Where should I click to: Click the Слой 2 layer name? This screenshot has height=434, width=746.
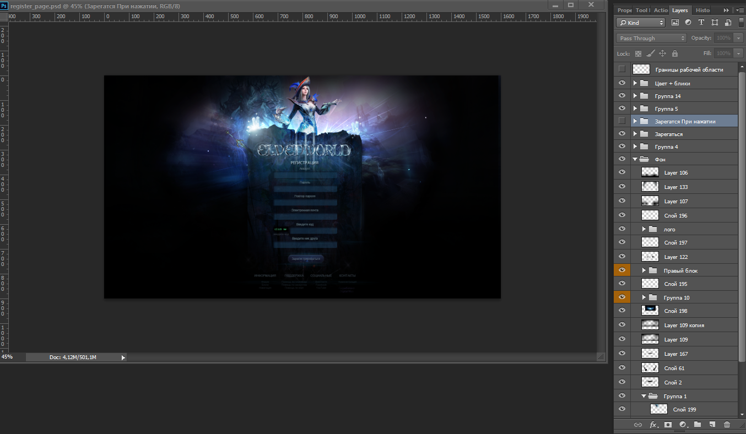point(673,382)
